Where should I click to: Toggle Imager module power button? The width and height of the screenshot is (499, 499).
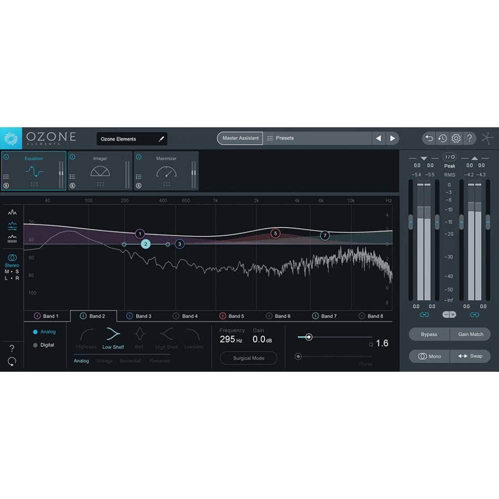pyautogui.click(x=72, y=157)
